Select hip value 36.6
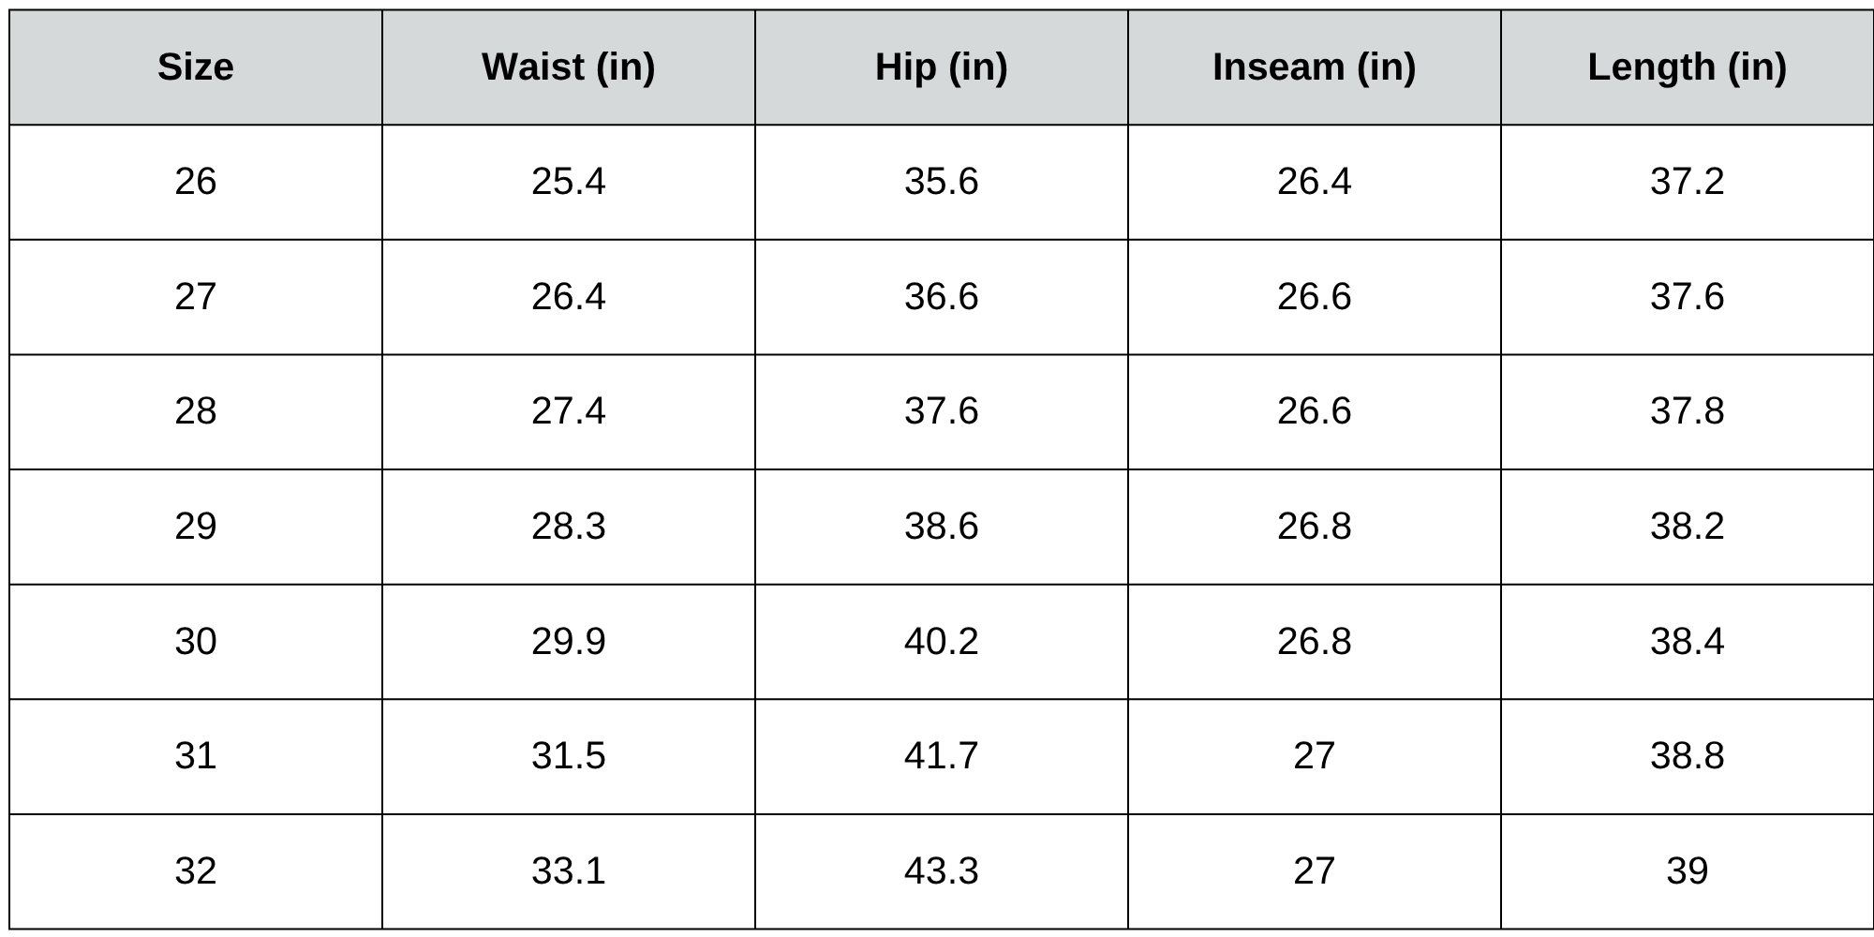This screenshot has width=1874, height=937. click(x=941, y=297)
